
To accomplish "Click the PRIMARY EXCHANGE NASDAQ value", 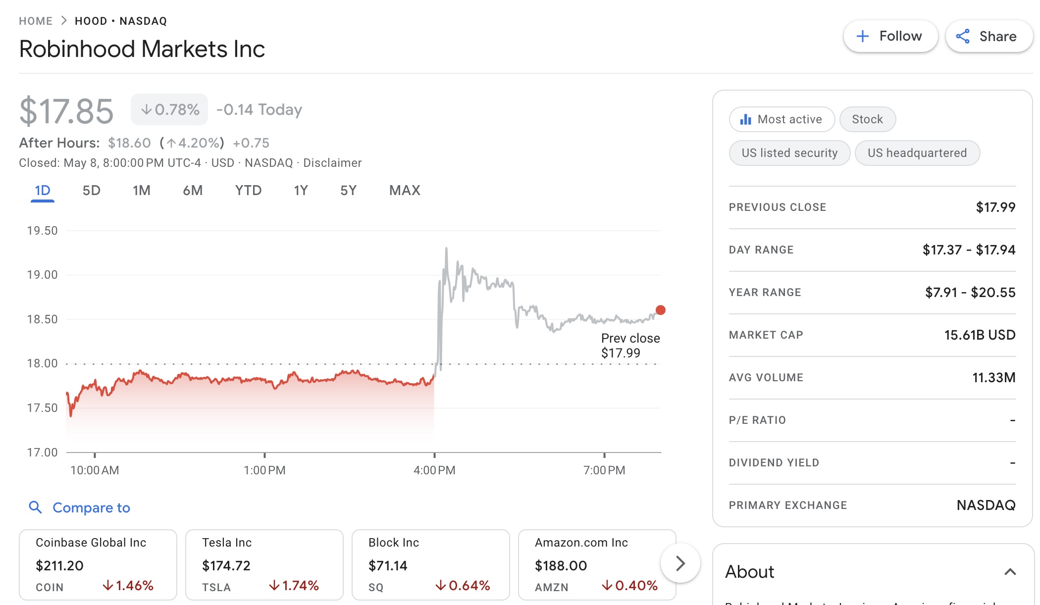I will coord(986,505).
